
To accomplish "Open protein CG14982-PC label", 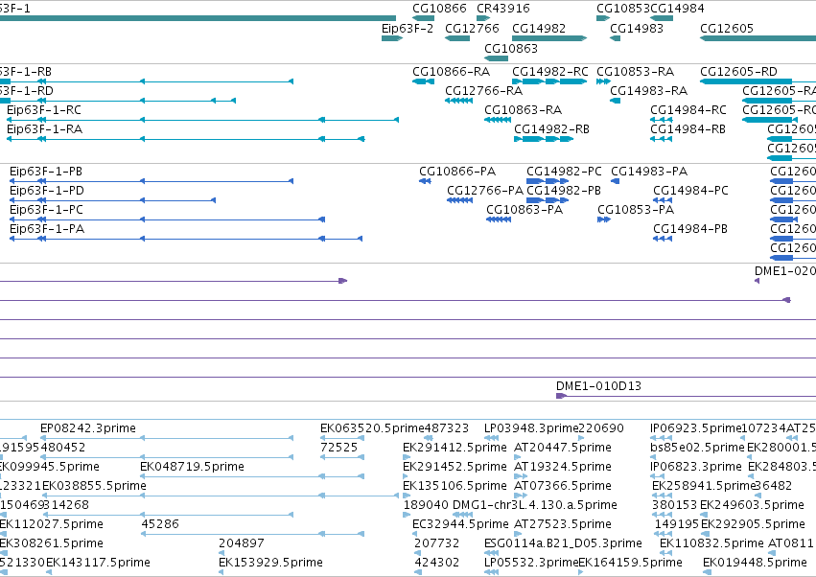I will (564, 172).
